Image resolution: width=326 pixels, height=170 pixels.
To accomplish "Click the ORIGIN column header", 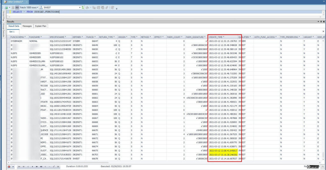I will click(x=124, y=37).
